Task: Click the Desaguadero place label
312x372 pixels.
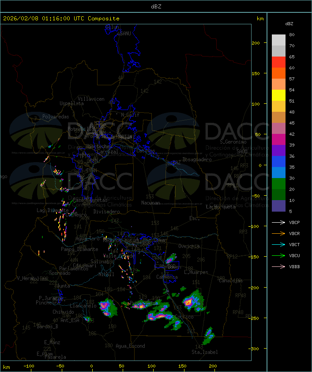Action: tap(197, 159)
